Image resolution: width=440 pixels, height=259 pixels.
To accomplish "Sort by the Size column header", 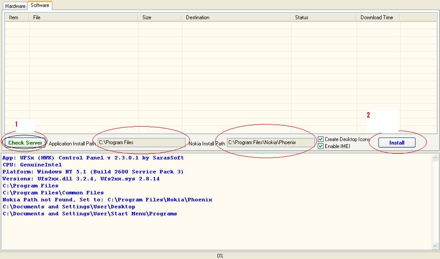I will [x=160, y=17].
